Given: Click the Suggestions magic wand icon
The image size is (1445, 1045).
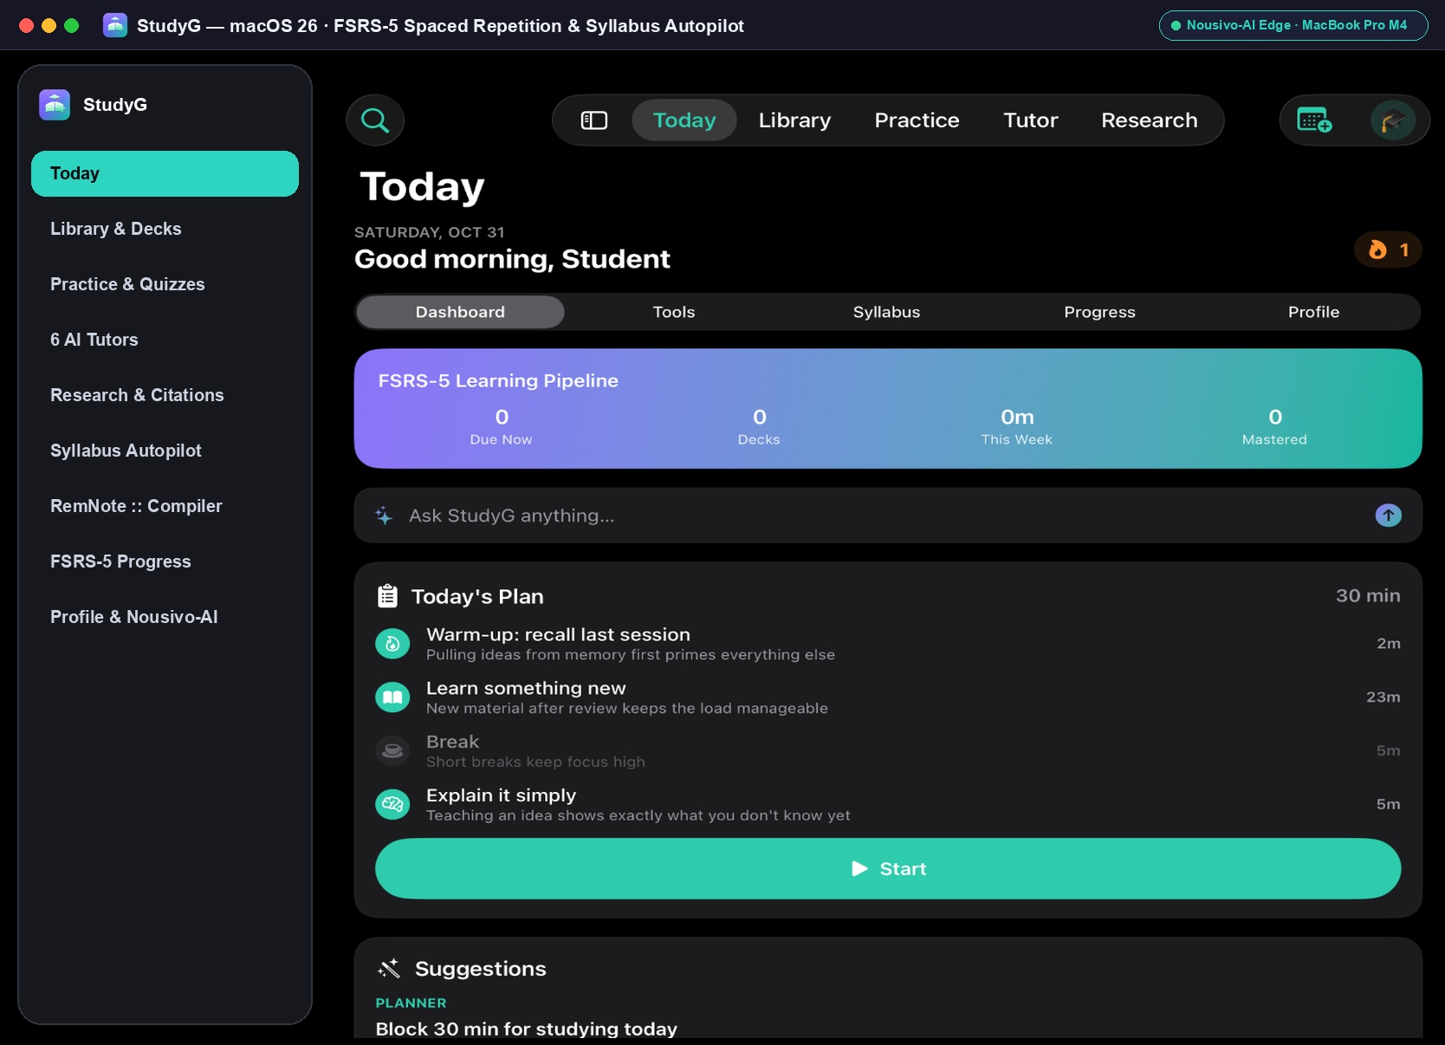Looking at the screenshot, I should [x=389, y=969].
